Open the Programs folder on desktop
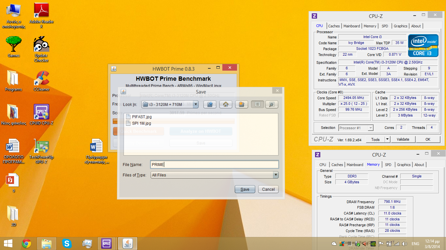This screenshot has width=446, height=250. click(14, 81)
